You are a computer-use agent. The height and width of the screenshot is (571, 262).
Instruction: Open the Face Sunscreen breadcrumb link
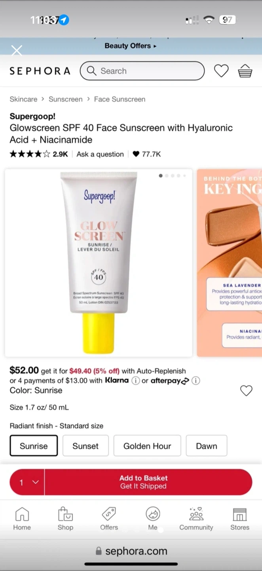[120, 99]
